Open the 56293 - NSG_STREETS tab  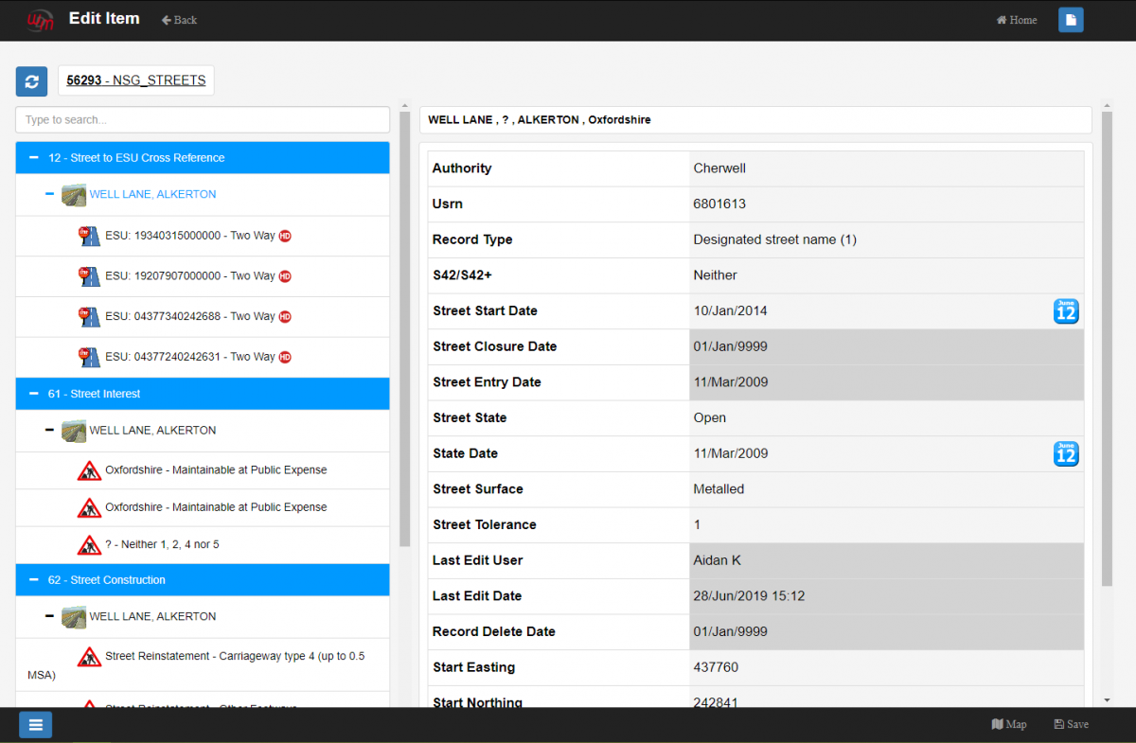coord(136,80)
